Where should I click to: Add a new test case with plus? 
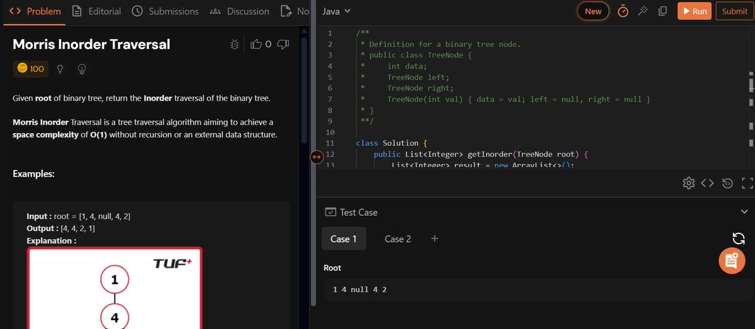(435, 239)
